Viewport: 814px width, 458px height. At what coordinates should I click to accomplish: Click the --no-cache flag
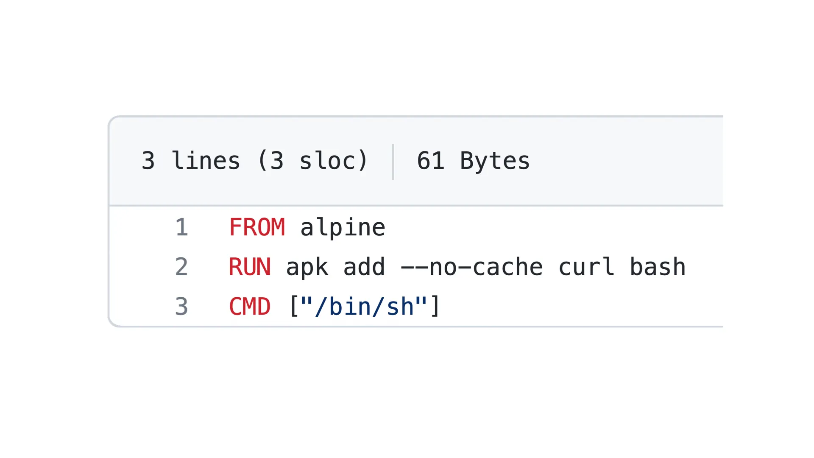click(x=471, y=267)
